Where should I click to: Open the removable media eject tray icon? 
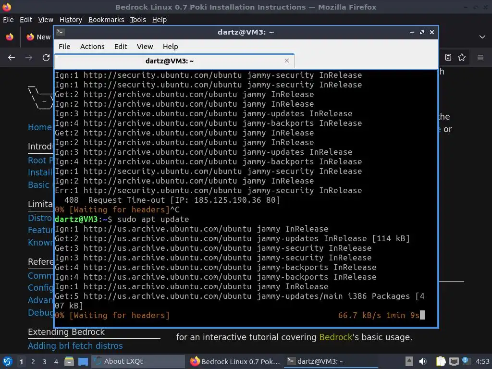pyautogui.click(x=409, y=361)
